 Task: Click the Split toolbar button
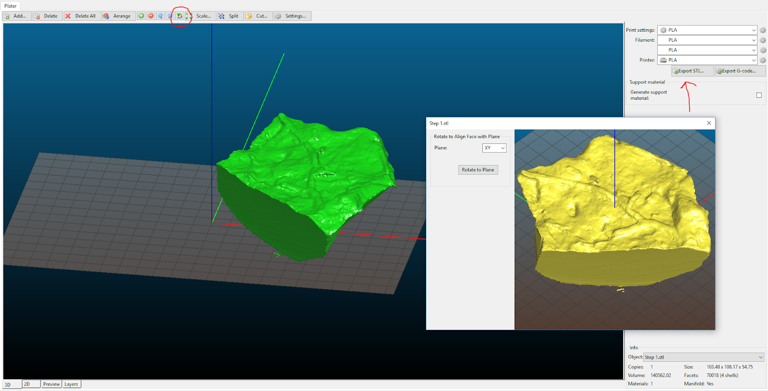pos(230,16)
